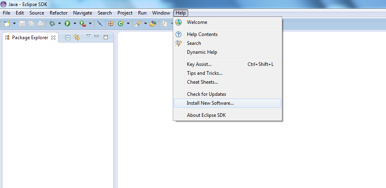Image resolution: width=386 pixels, height=188 pixels.
Task: Open the Debug configurations dropdown arrow
Action: [59, 24]
